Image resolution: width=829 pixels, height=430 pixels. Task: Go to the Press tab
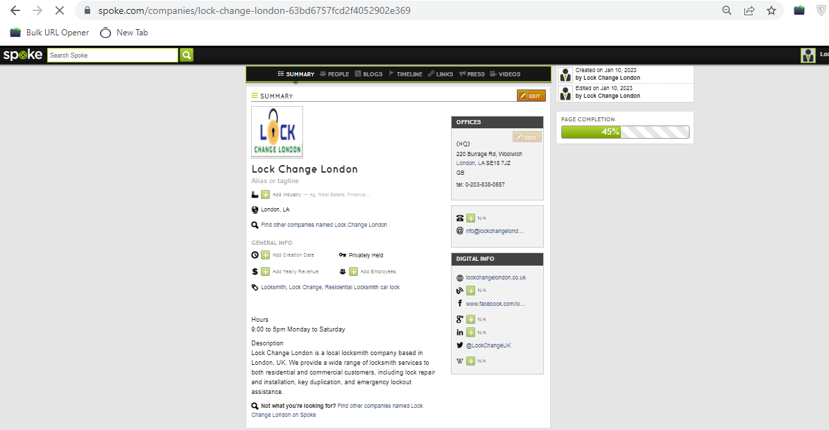pos(472,74)
